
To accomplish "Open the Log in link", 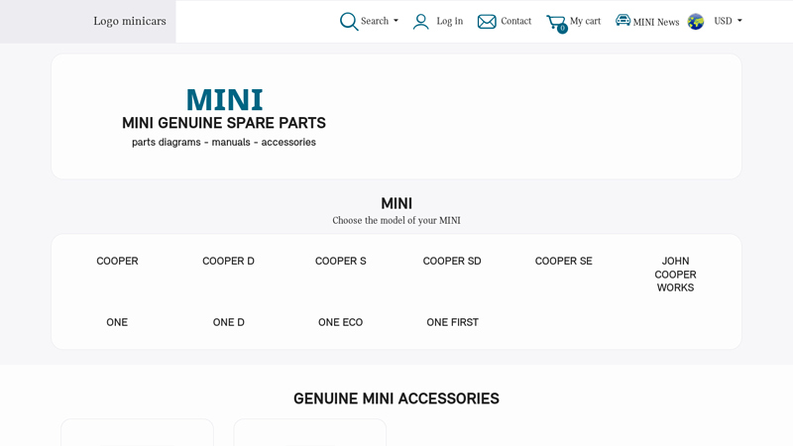I will [450, 21].
